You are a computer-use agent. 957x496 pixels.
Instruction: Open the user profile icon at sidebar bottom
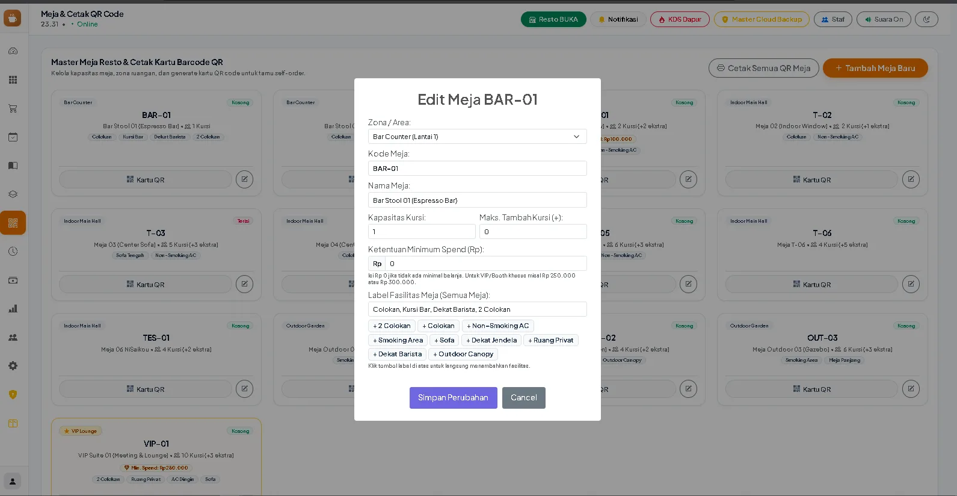tap(13, 482)
